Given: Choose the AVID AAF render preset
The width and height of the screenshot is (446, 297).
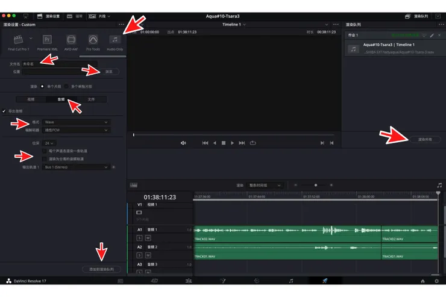Looking at the screenshot, I should click(71, 43).
